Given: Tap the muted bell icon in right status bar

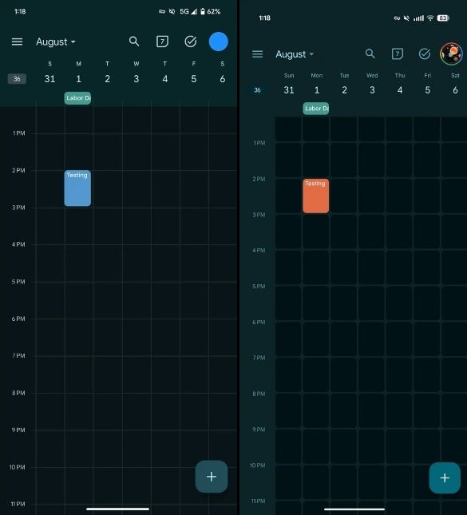Looking at the screenshot, I should [406, 18].
